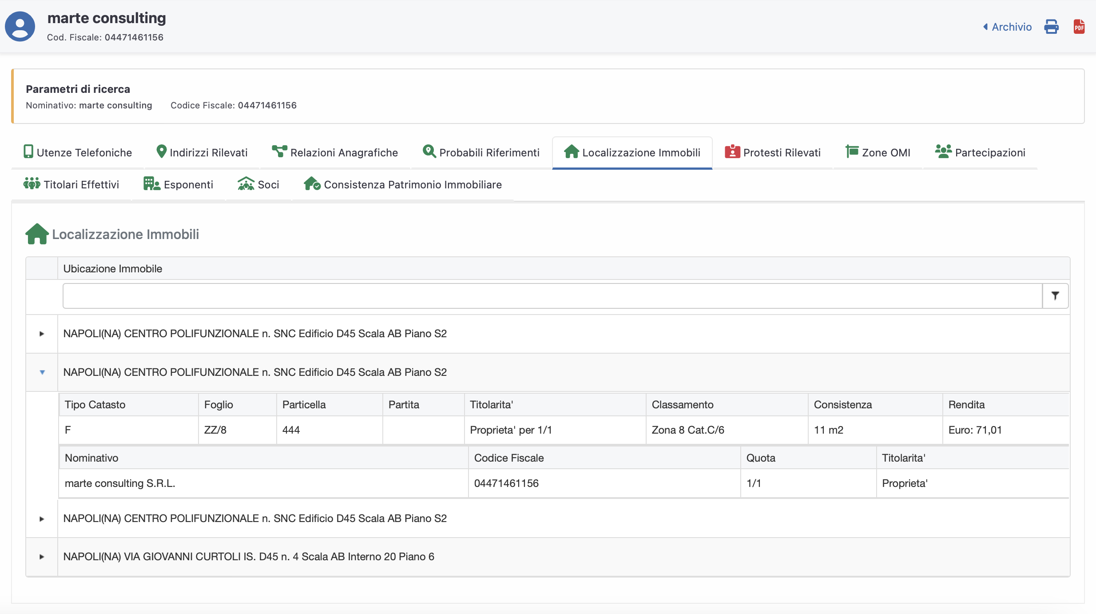Click the user avatar icon

pyautogui.click(x=20, y=27)
